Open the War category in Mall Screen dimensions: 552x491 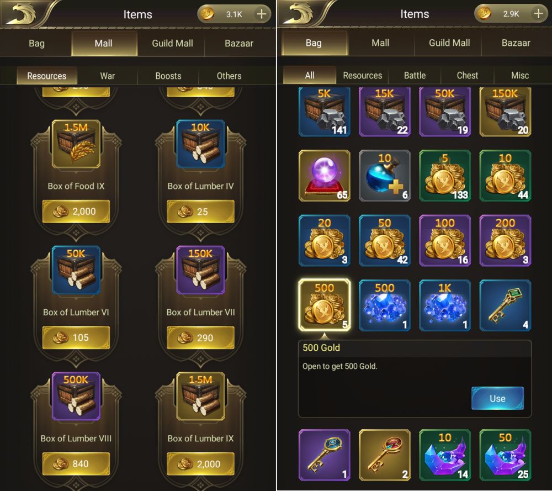108,76
